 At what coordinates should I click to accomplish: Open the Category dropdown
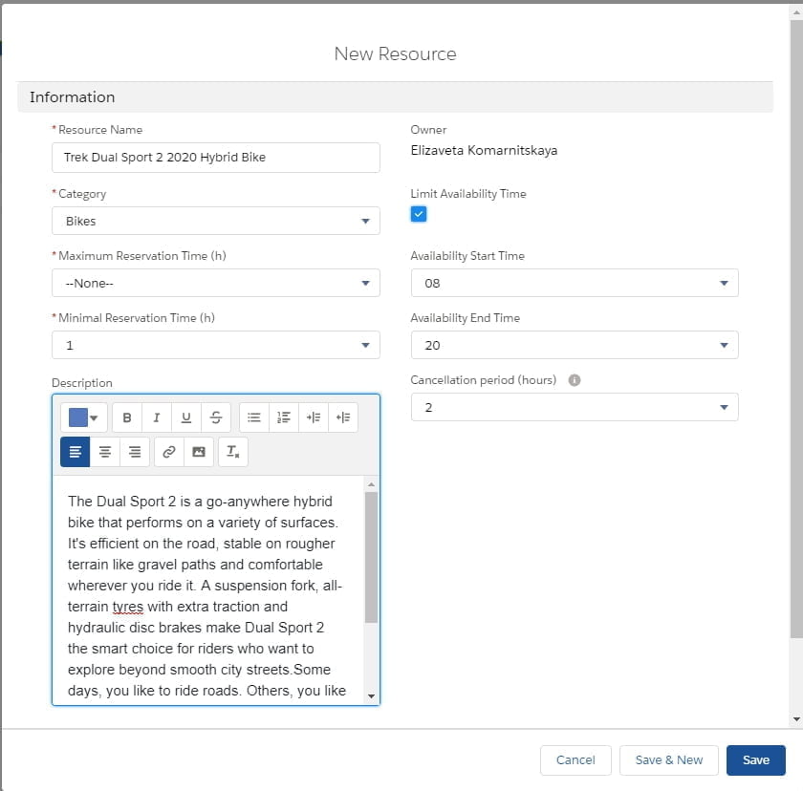[x=216, y=221]
